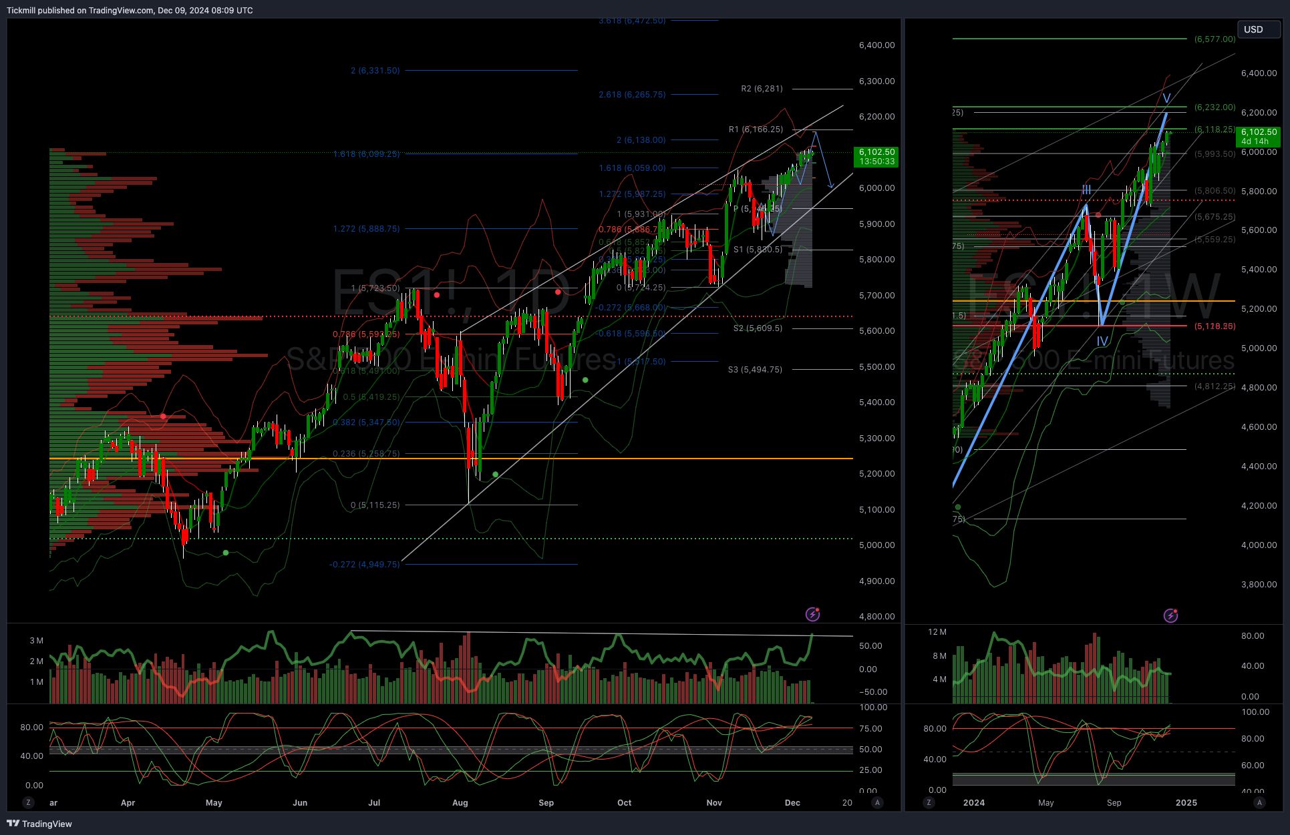Screen dimensions: 1290x835
Task: Select the wave III label on weekly chart
Action: click(1086, 190)
